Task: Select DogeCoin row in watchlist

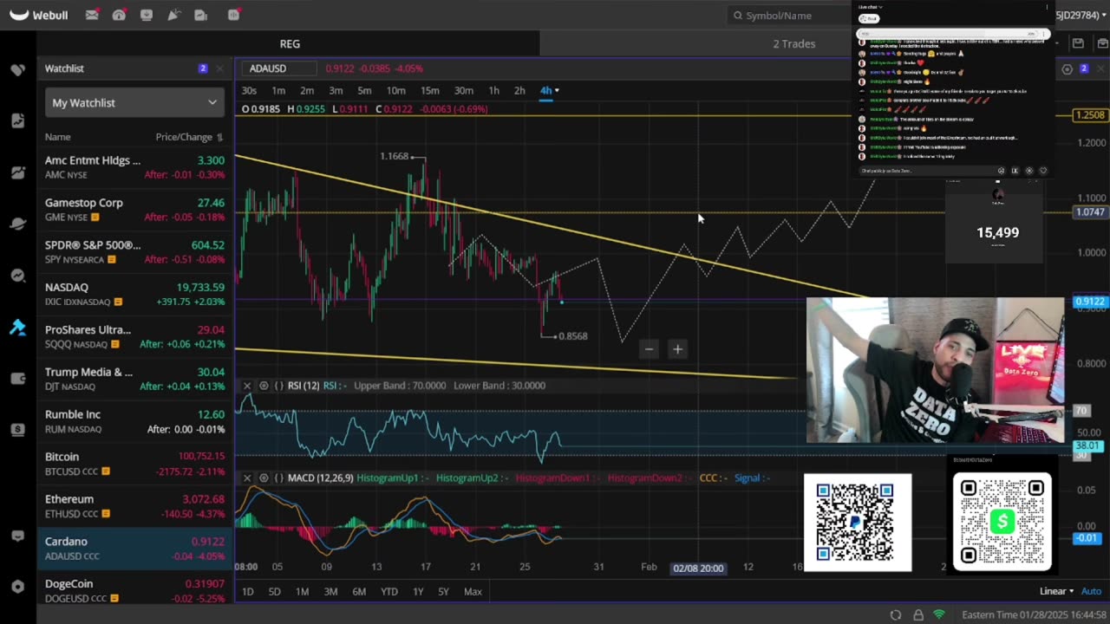Action: click(x=135, y=590)
